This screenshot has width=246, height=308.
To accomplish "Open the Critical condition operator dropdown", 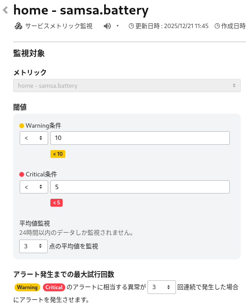I will (34, 187).
